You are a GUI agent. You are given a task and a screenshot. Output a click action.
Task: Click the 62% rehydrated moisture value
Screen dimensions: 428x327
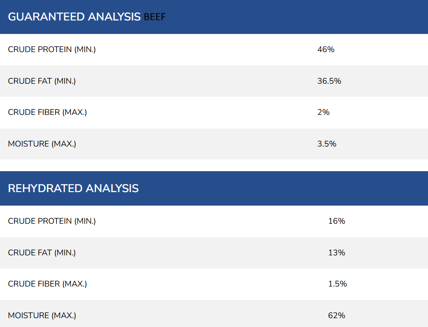337,315
